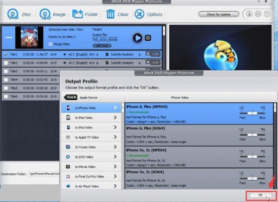Load an ISO Image file
Screen dimensions: 278x202
(45, 14)
